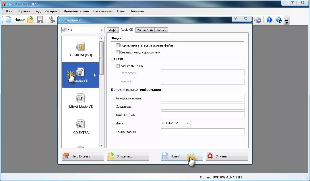This screenshot has height=181, width=310.
Task: Select the CD-ROM (ISO) project type
Action: 81,49
